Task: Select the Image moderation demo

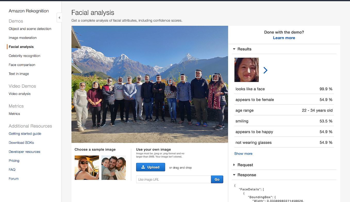Action: pyautogui.click(x=22, y=38)
